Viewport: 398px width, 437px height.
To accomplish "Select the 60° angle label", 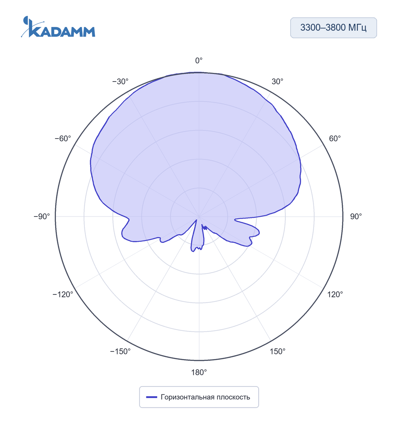I will pyautogui.click(x=335, y=139).
